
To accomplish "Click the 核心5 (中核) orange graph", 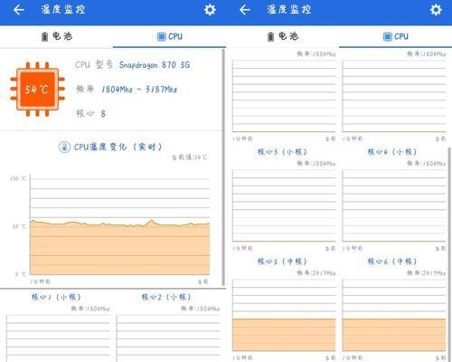I will tap(284, 315).
